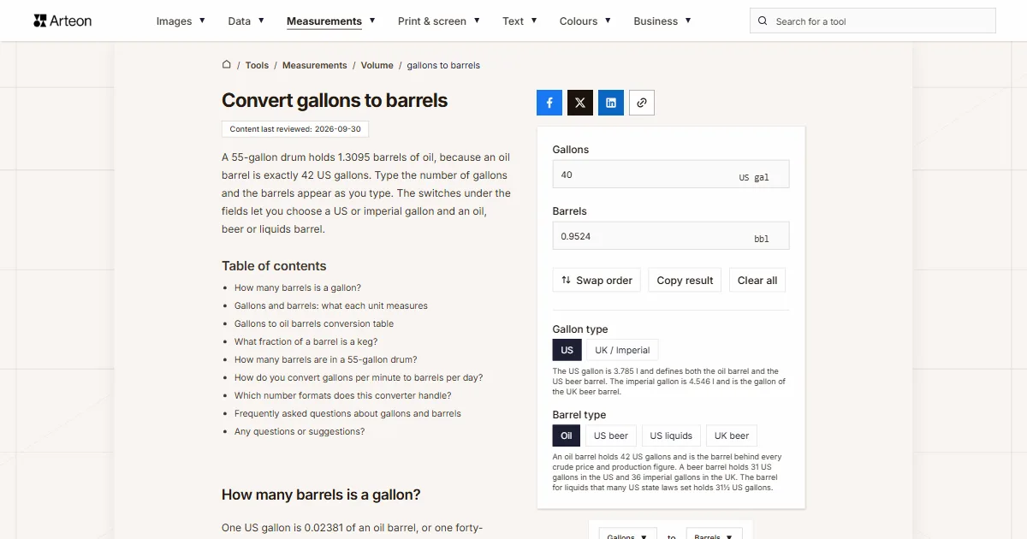Focus the Barrels input field
The height and width of the screenshot is (539, 1027).
pos(671,236)
